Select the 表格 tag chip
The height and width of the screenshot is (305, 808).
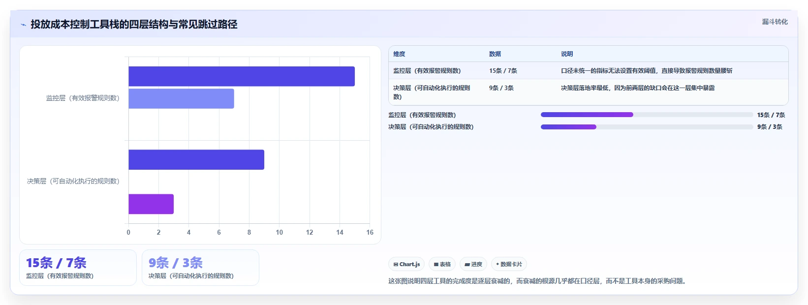click(442, 264)
